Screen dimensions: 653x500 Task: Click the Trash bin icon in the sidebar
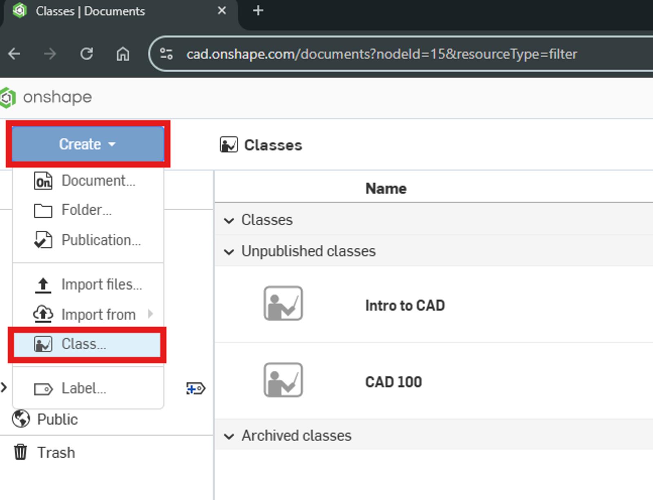[20, 452]
